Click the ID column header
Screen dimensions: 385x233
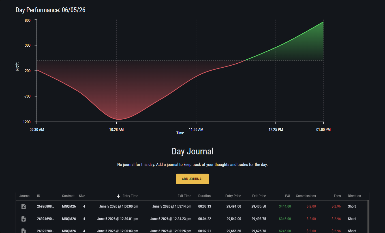38,196
